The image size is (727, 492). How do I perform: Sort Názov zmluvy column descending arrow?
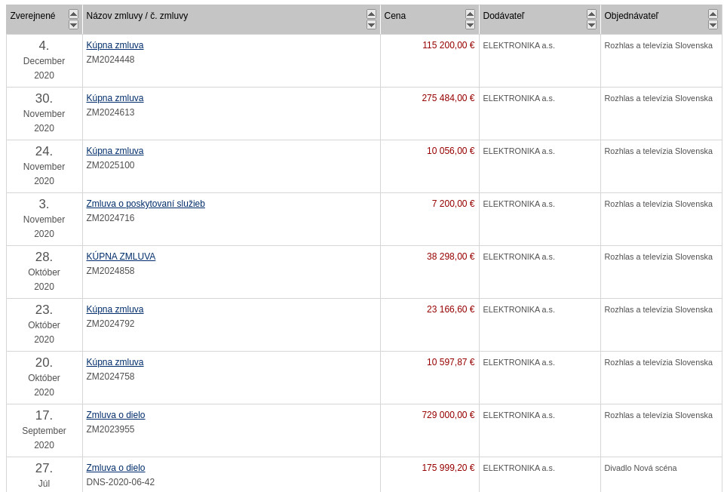(371, 25)
